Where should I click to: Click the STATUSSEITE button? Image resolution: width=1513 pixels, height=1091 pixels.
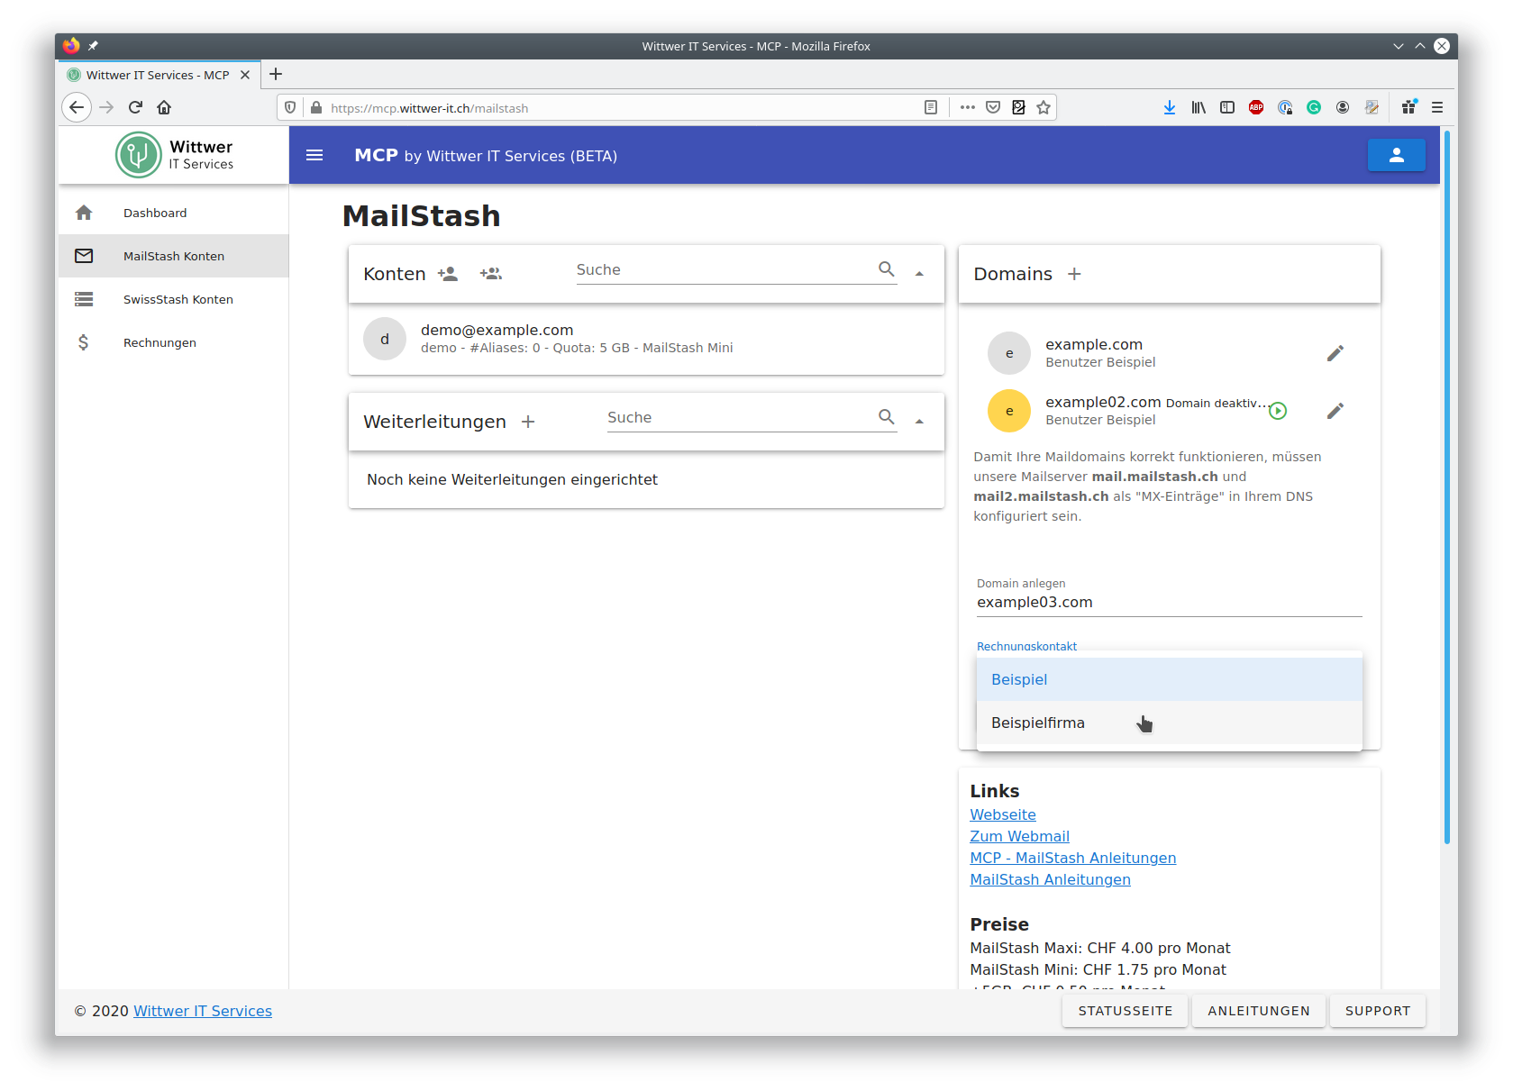[x=1126, y=1011]
